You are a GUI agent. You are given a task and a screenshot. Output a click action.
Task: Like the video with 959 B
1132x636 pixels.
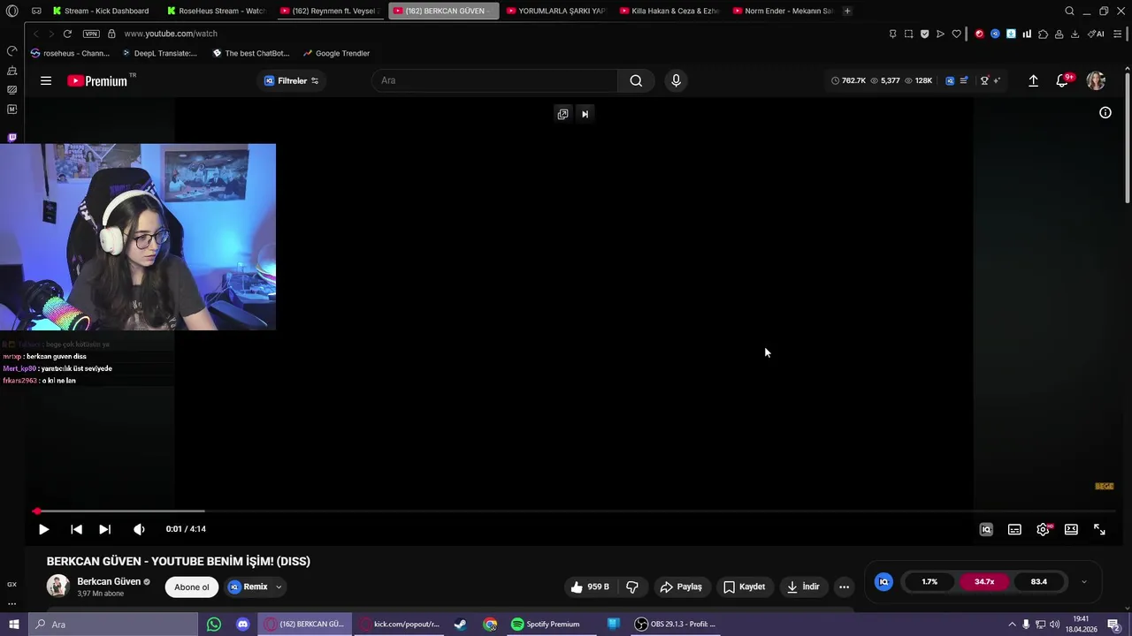pos(590,587)
